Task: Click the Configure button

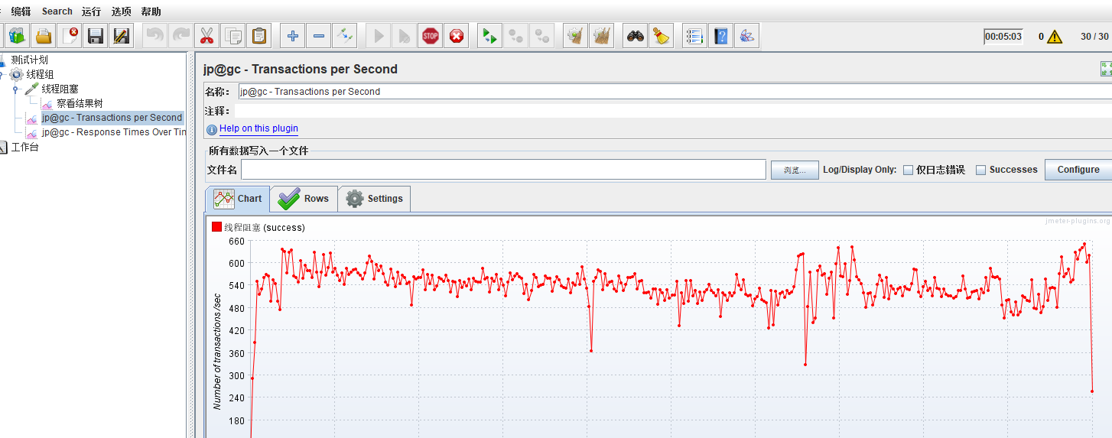Action: coord(1078,170)
